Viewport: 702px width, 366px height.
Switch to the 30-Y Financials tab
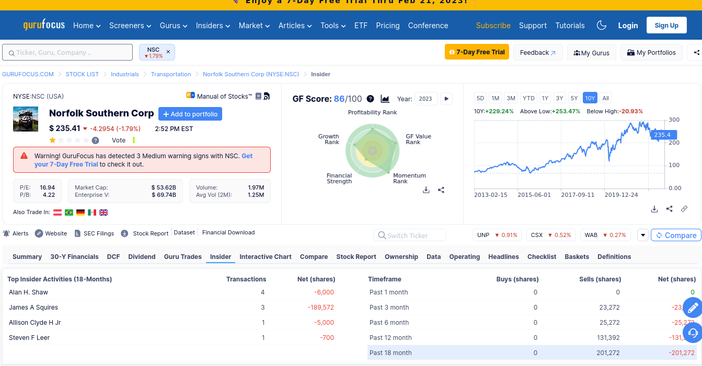tap(74, 257)
